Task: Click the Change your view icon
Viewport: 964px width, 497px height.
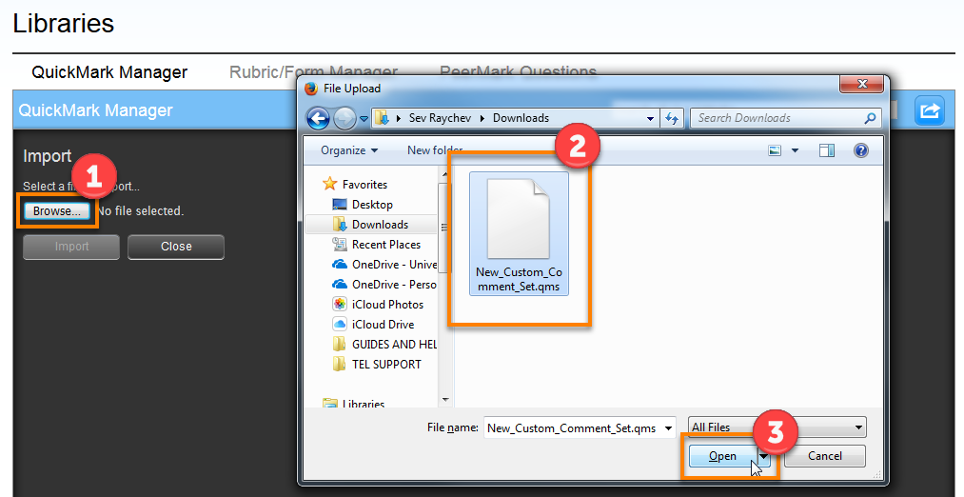Action: coord(775,150)
